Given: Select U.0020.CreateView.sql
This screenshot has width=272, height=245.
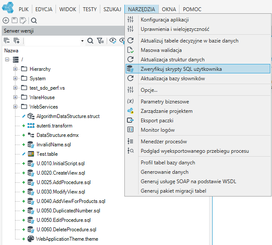Looking at the screenshot, I should tap(61, 173).
